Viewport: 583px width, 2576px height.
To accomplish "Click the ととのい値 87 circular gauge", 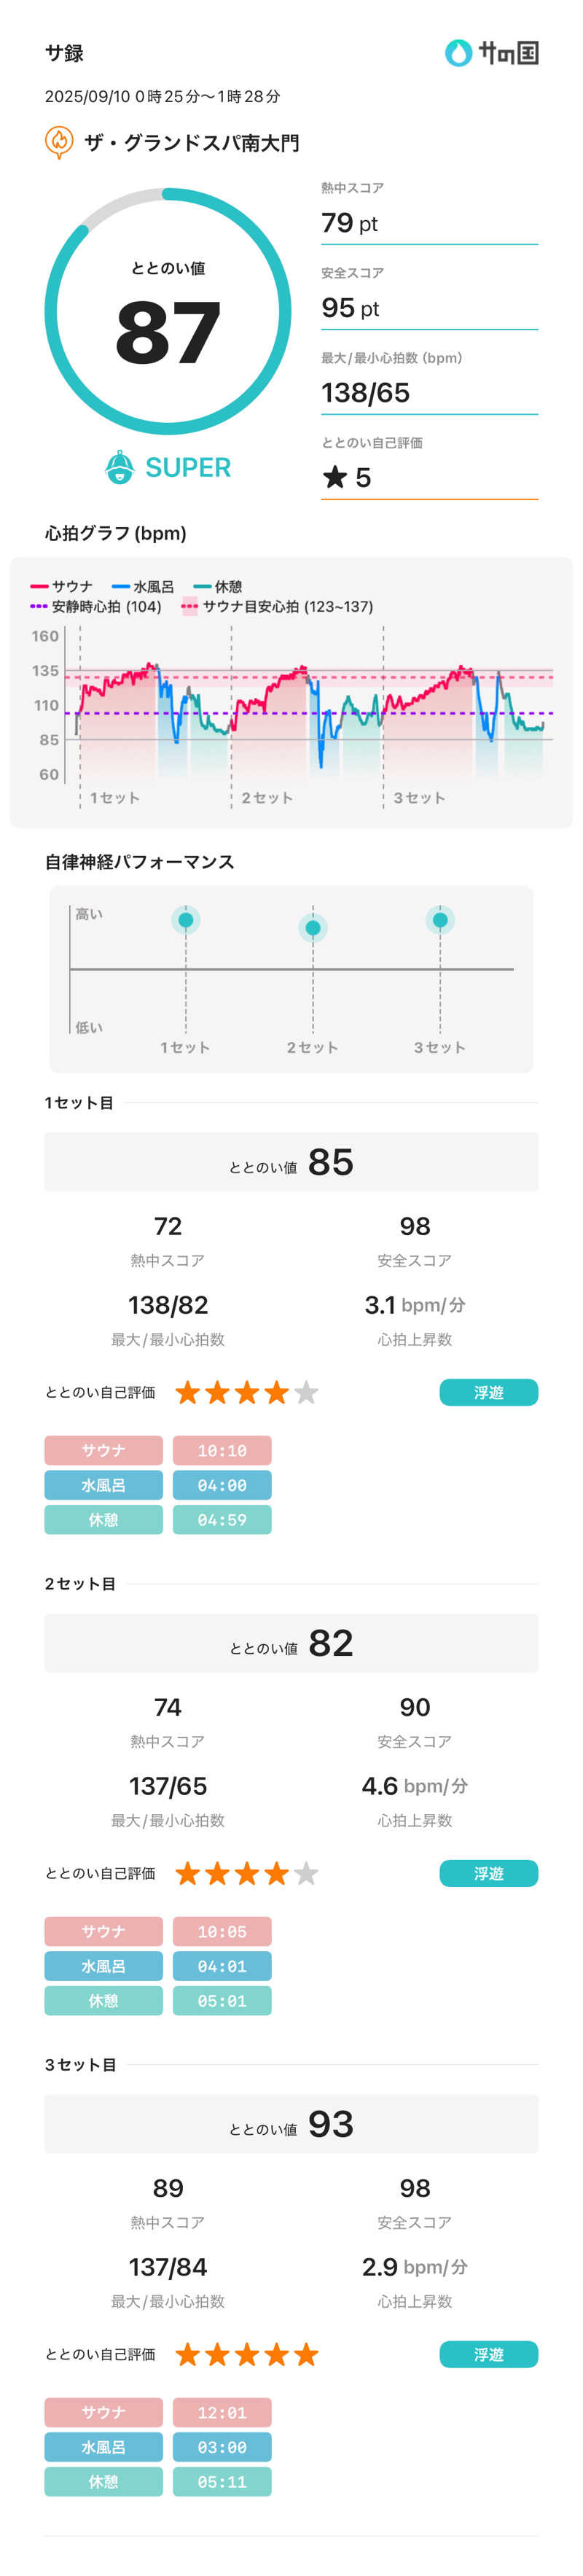I will [x=168, y=311].
